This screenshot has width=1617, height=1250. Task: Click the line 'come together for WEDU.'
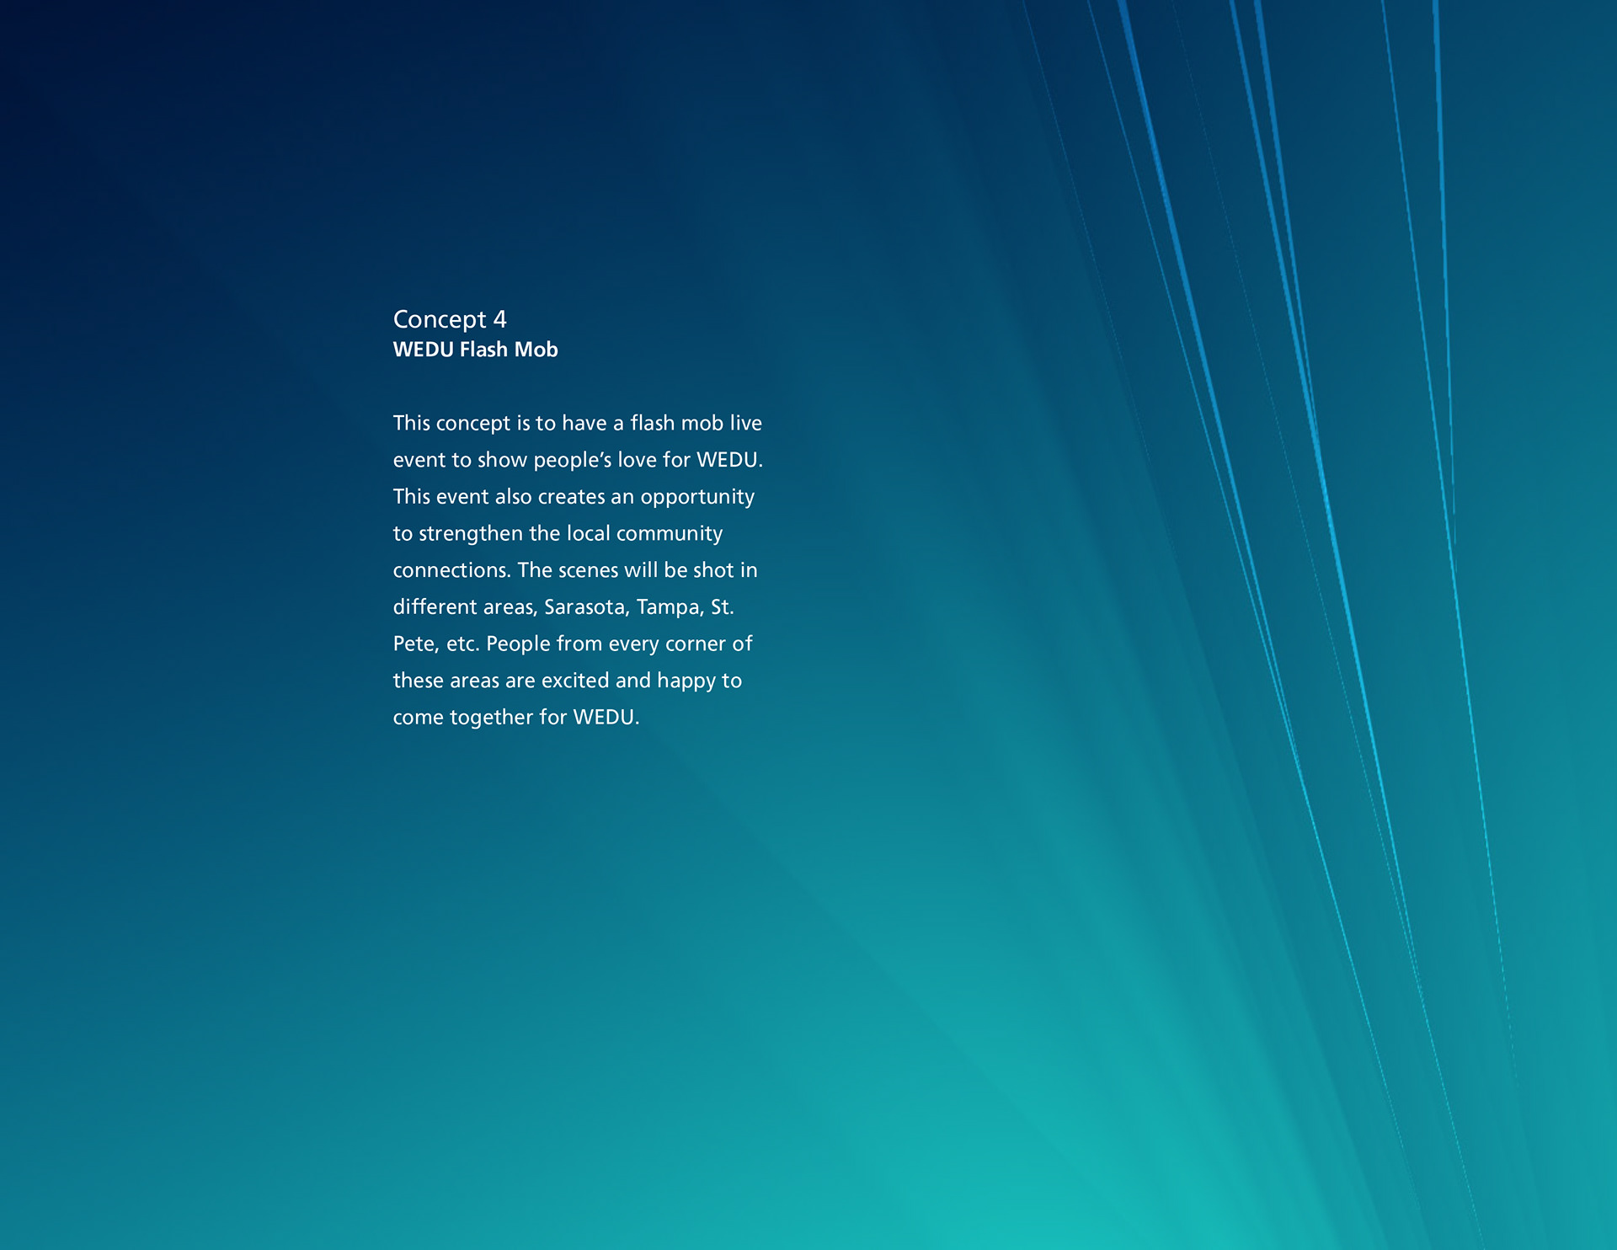(516, 718)
